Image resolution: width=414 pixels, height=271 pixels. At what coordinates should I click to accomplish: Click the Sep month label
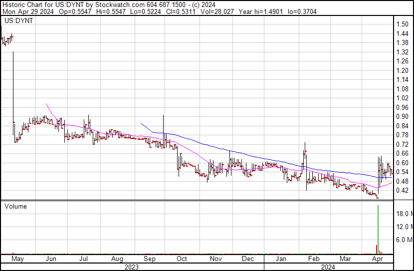[150, 259]
